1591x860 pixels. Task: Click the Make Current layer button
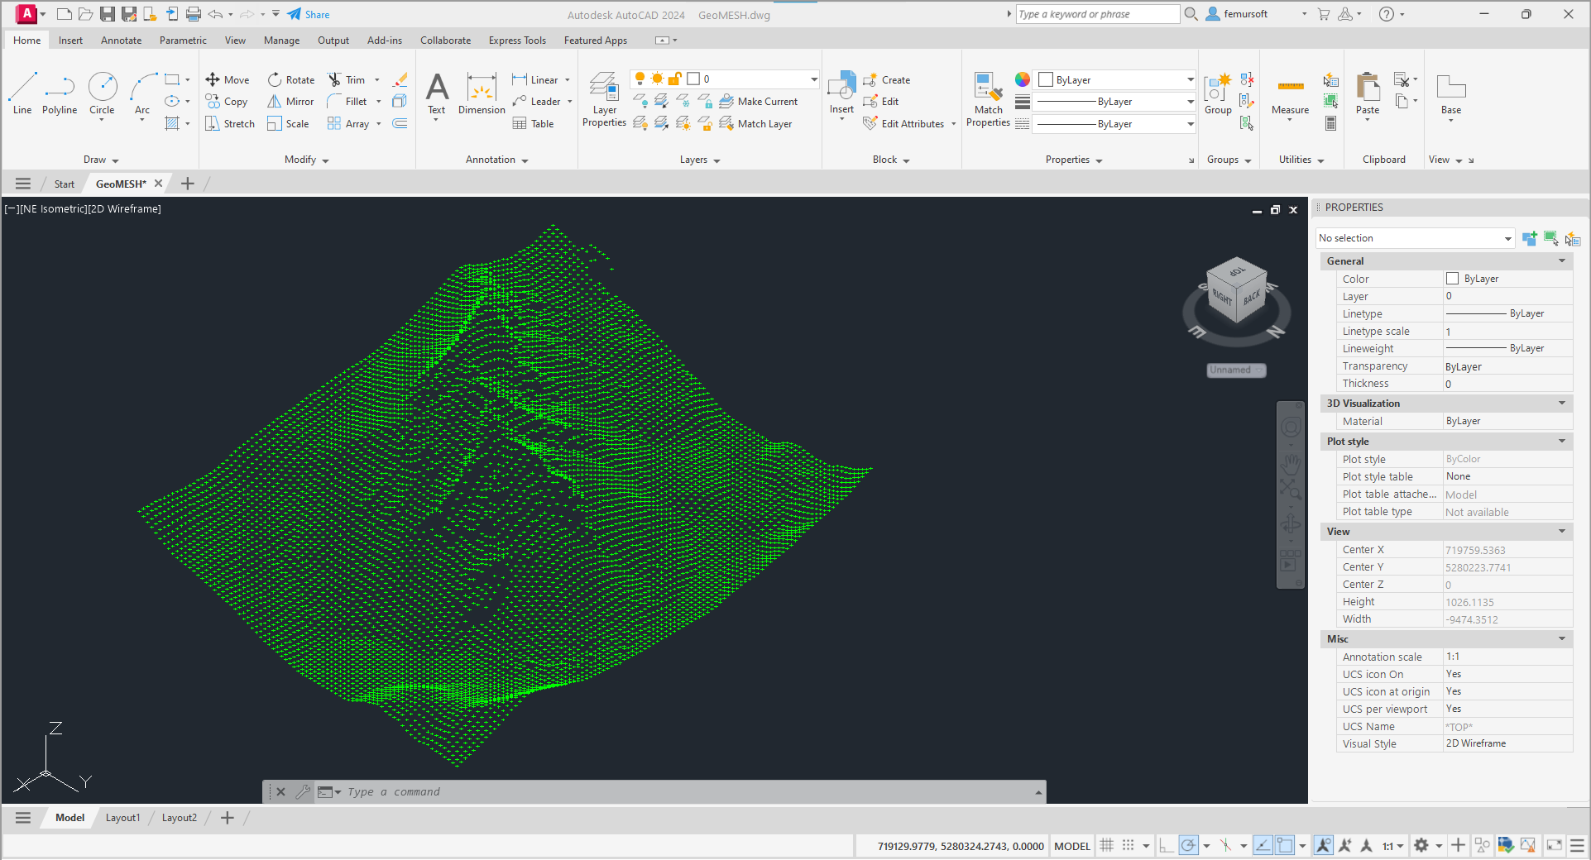[x=759, y=102]
